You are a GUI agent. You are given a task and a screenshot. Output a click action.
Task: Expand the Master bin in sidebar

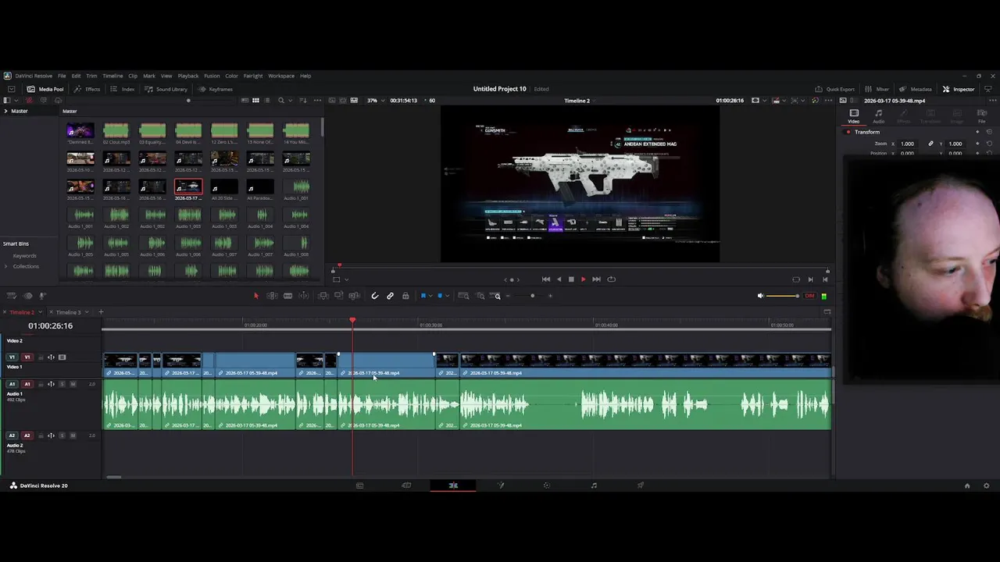click(x=6, y=111)
